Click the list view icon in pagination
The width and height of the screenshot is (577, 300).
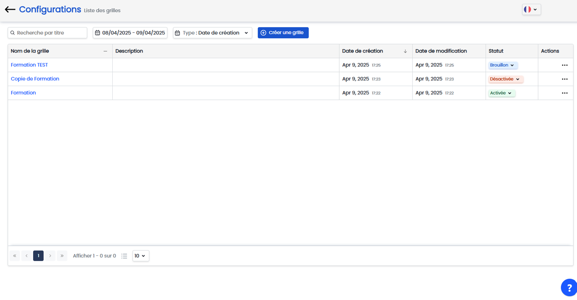124,256
